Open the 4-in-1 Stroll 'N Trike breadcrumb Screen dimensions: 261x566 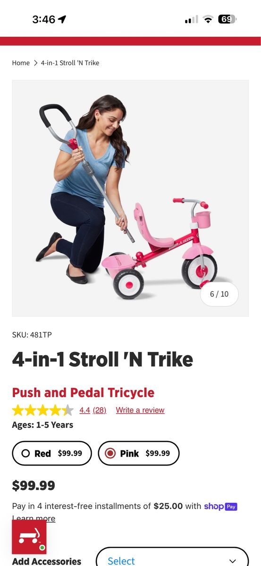pos(70,63)
